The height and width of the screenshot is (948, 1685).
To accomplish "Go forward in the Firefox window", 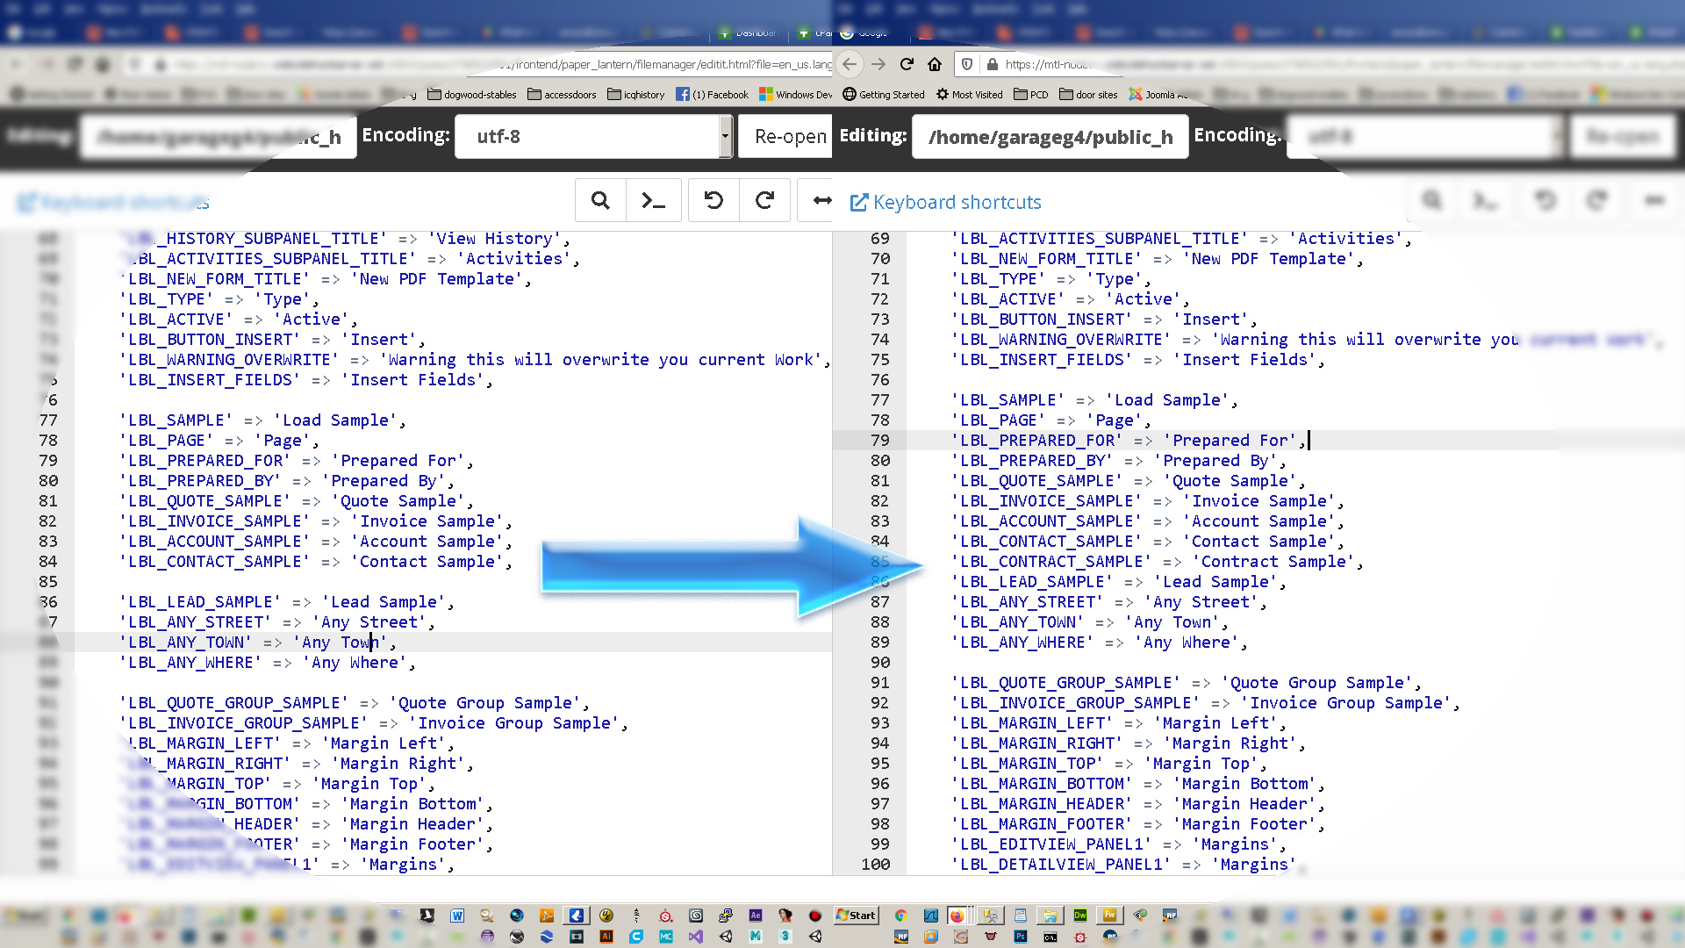I will click(878, 64).
